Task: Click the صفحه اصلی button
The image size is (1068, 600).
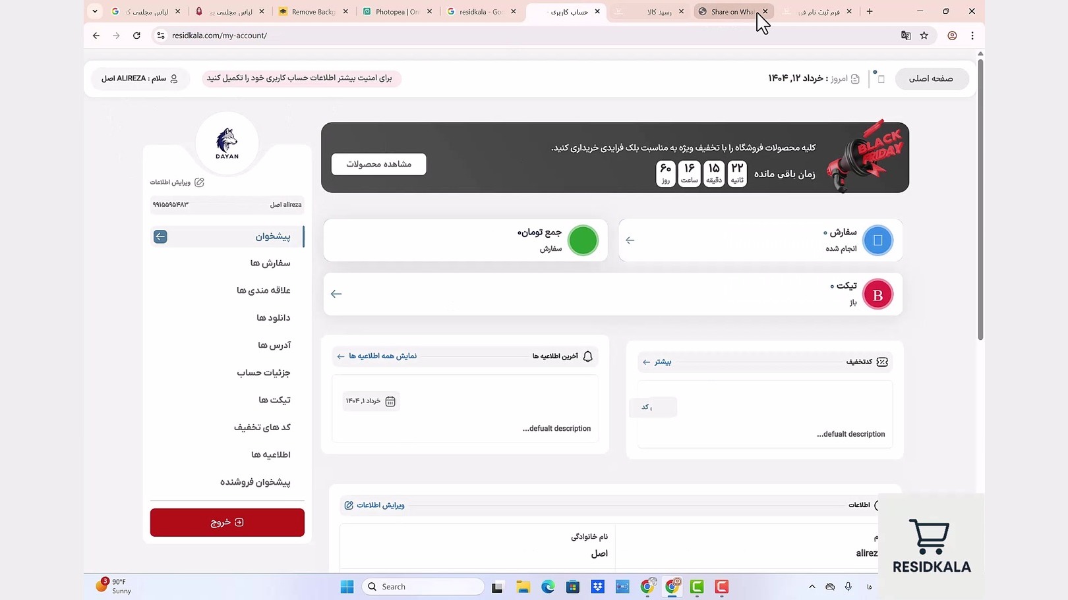Action: click(x=932, y=78)
